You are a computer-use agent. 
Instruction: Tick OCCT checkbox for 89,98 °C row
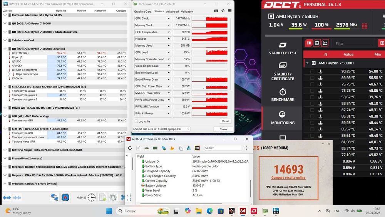pyautogui.click(x=312, y=77)
